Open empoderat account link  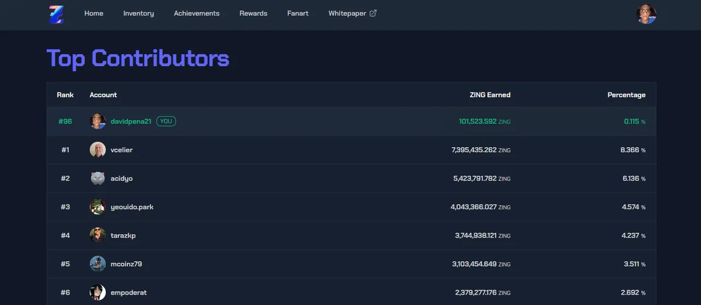(x=129, y=292)
